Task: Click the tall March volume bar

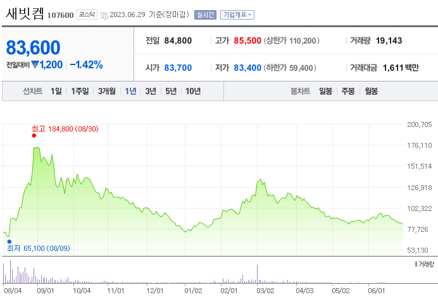Action: point(257,274)
